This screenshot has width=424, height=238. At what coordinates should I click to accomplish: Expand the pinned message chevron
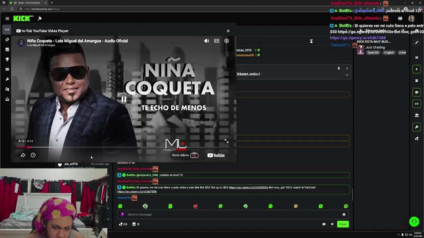pos(347,75)
